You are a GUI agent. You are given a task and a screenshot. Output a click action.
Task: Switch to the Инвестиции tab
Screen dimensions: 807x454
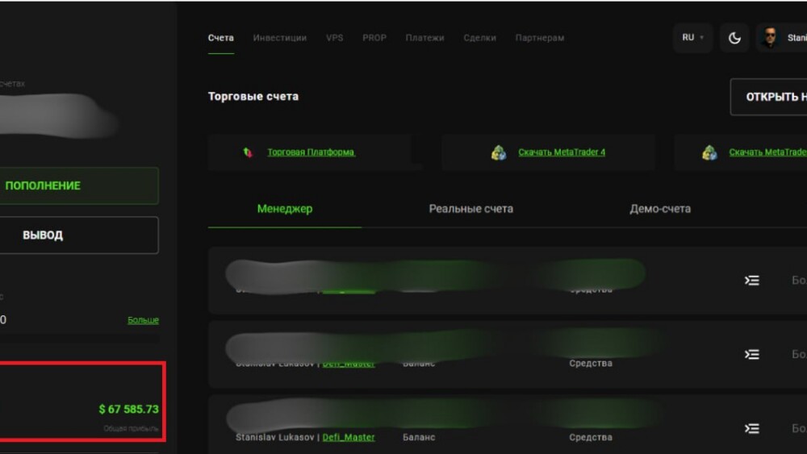click(279, 38)
